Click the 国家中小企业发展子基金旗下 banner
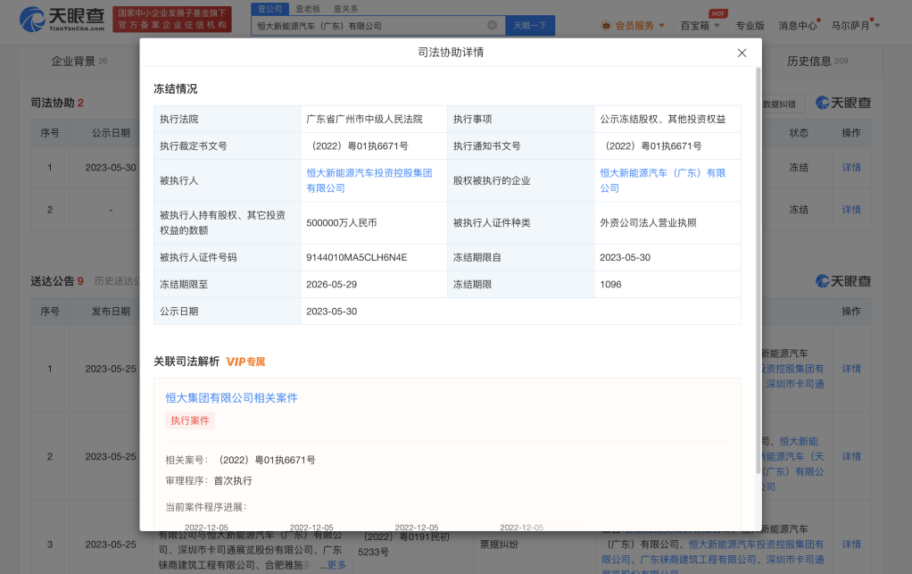Image resolution: width=912 pixels, height=574 pixels. click(172, 19)
